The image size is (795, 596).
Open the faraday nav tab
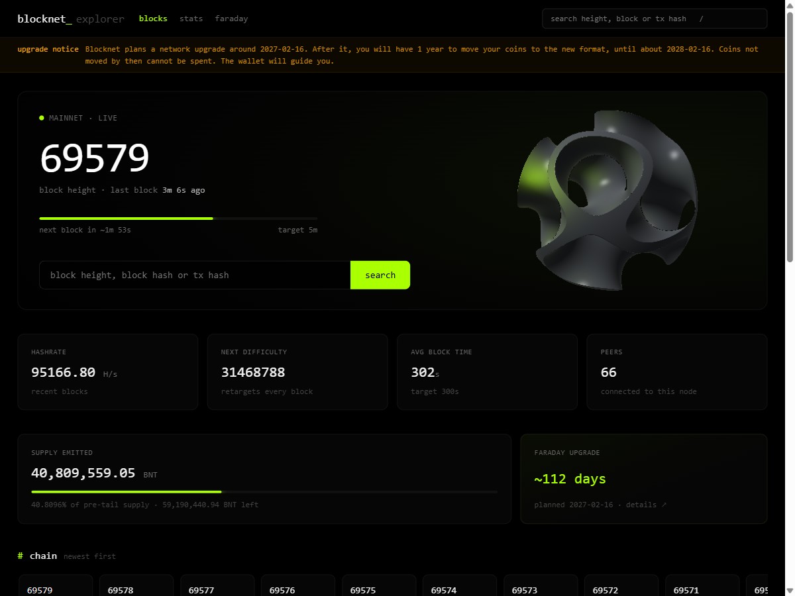(232, 19)
